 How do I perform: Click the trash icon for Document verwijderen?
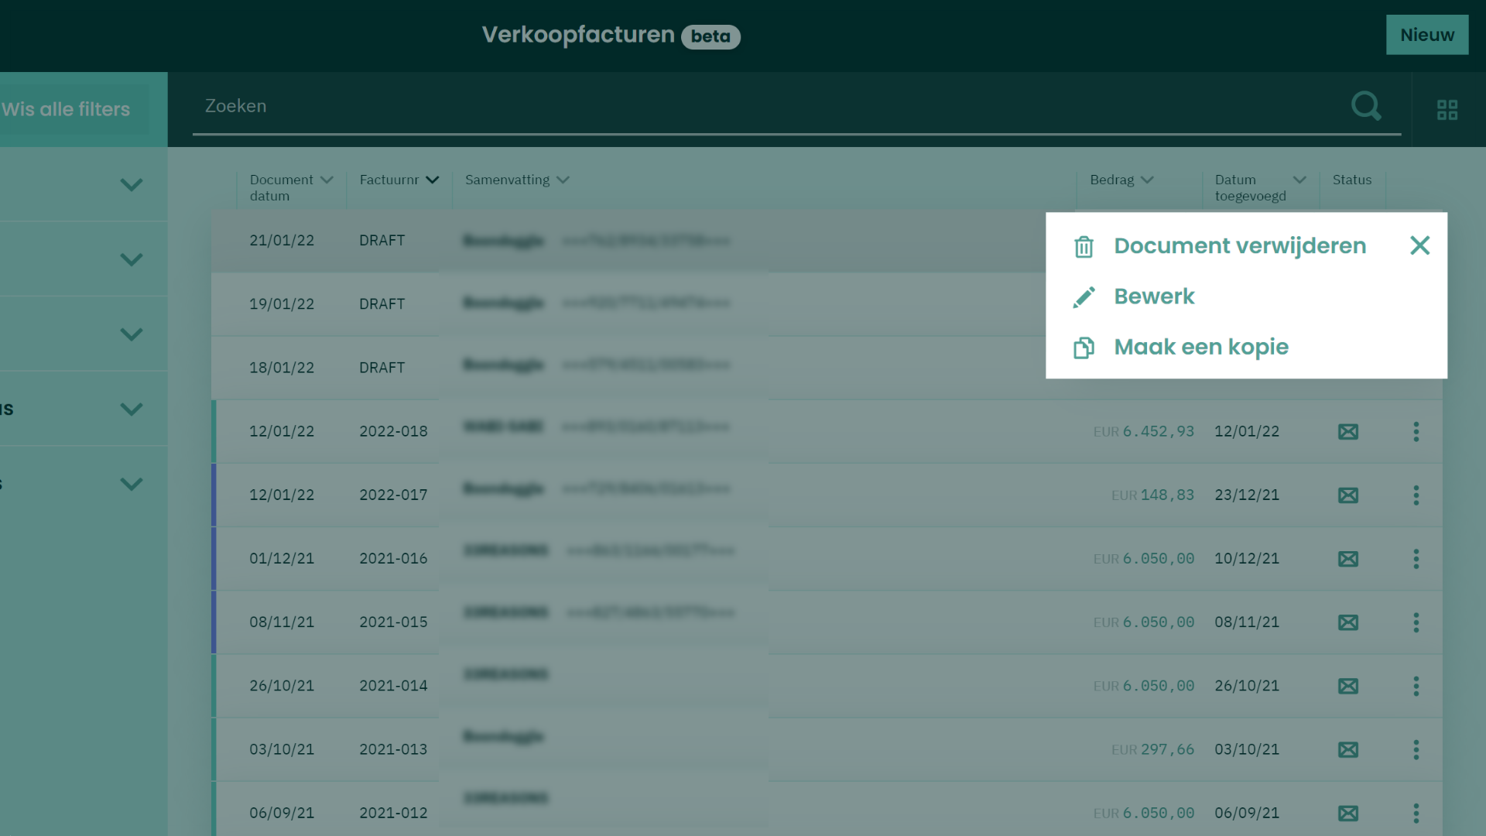click(1084, 247)
